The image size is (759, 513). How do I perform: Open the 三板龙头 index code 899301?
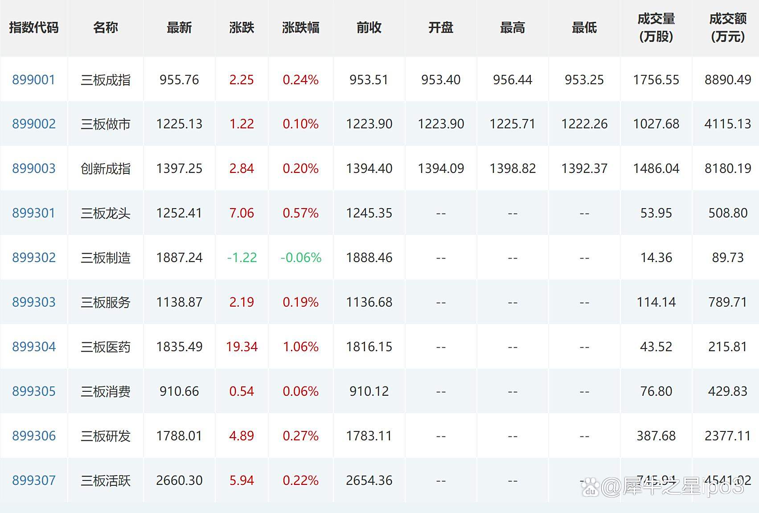click(33, 213)
